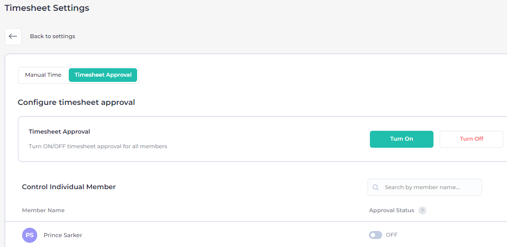The image size is (507, 247).
Task: Go to the Back to settings link
Action: [x=52, y=36]
